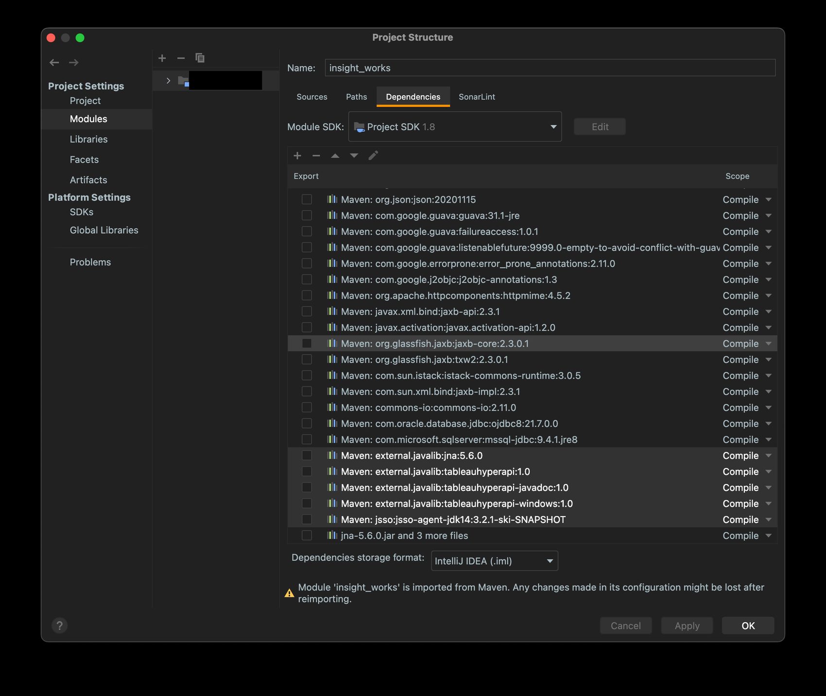This screenshot has width=826, height=696.
Task: Enable export for jna-5.6.0.jar entry
Action: coord(307,535)
